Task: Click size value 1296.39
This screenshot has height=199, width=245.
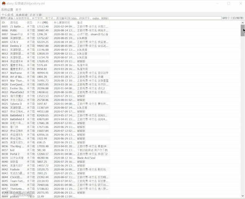Action: (x=42, y=34)
